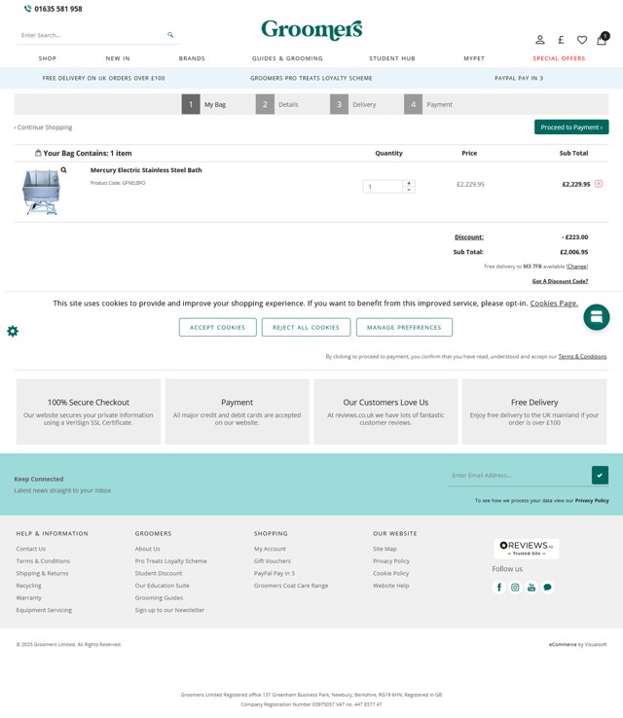Screen dimensions: 623x718
Task: Open cookie settings gear icon
Action: (13, 331)
